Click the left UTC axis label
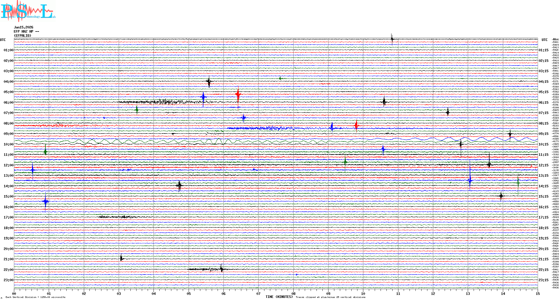 [3, 40]
